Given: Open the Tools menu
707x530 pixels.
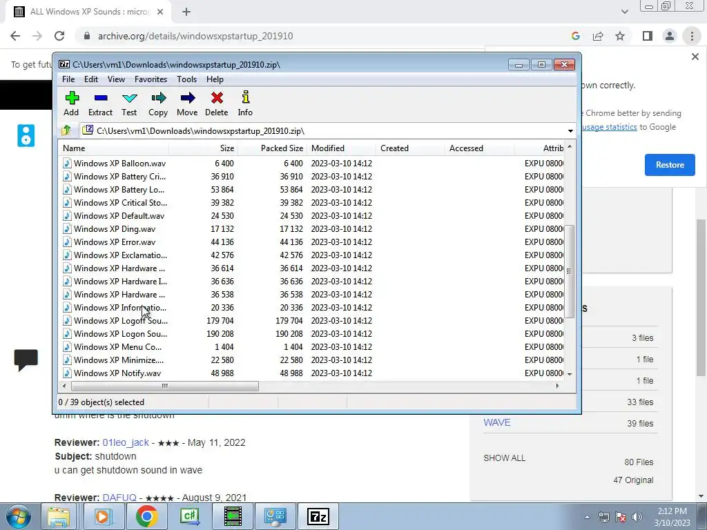Looking at the screenshot, I should tap(186, 79).
